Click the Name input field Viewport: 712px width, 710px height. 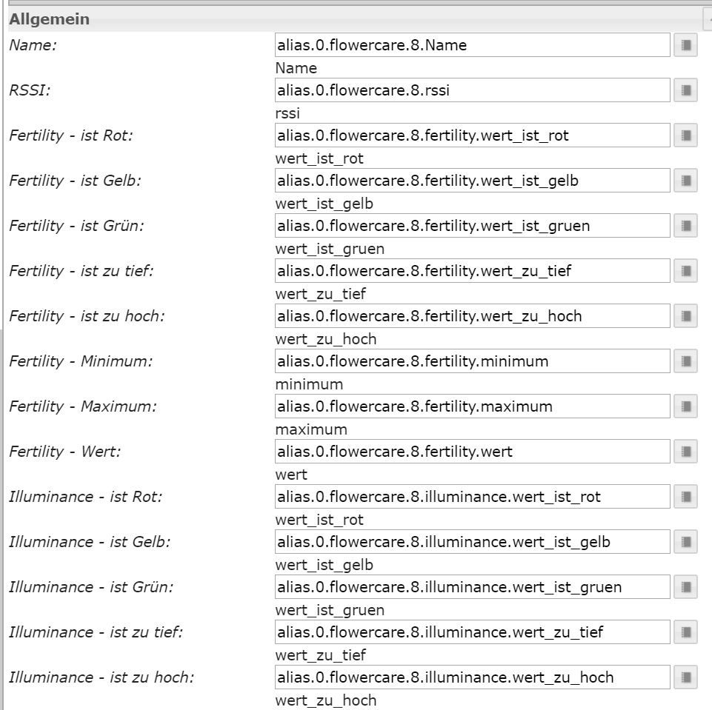[x=472, y=45]
